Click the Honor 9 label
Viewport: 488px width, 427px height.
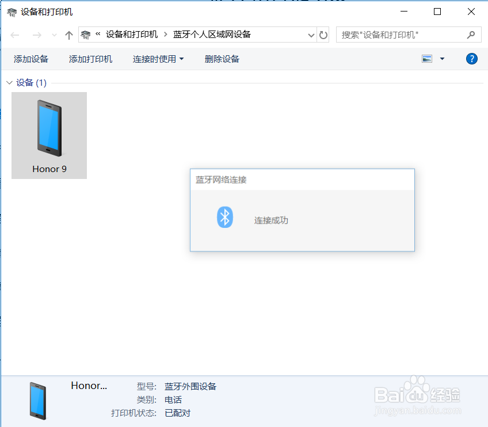[49, 169]
